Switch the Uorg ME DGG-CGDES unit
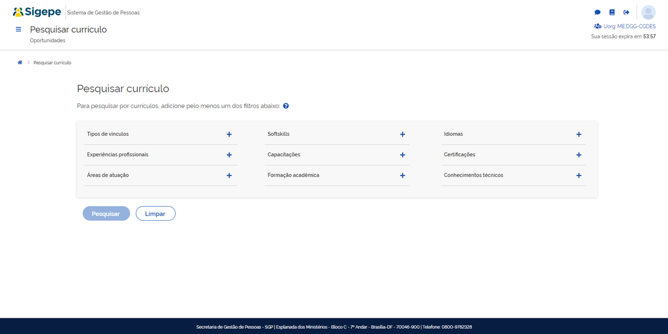 tap(625, 26)
